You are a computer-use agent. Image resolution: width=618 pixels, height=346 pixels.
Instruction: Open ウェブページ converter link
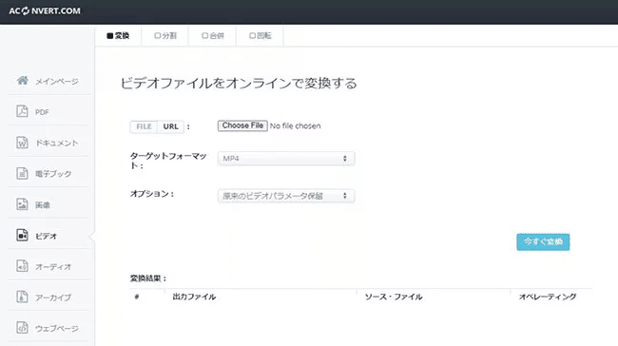click(57, 328)
